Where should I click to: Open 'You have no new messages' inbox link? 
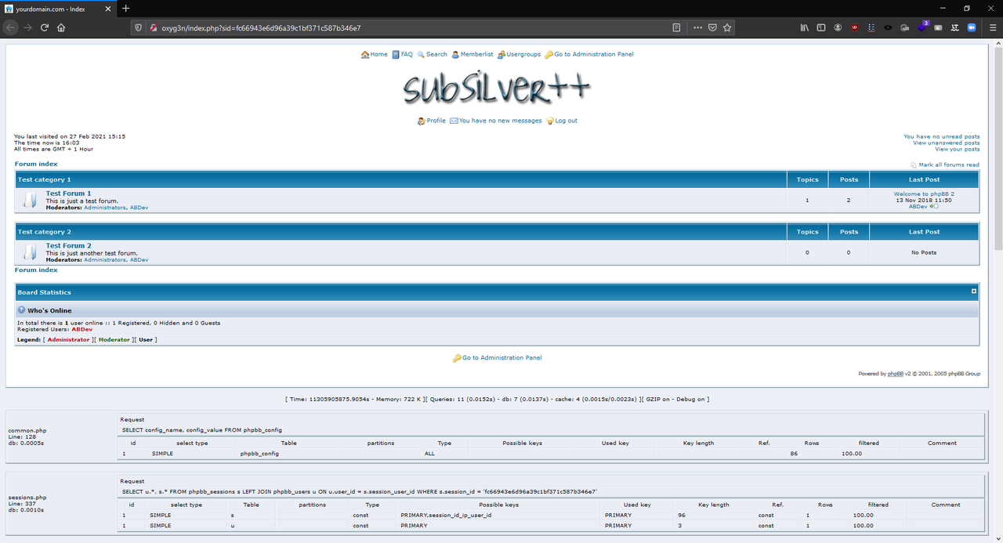(x=500, y=121)
